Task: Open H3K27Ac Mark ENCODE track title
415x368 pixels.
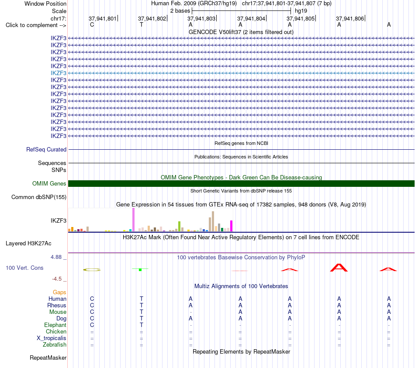Action: (241, 237)
